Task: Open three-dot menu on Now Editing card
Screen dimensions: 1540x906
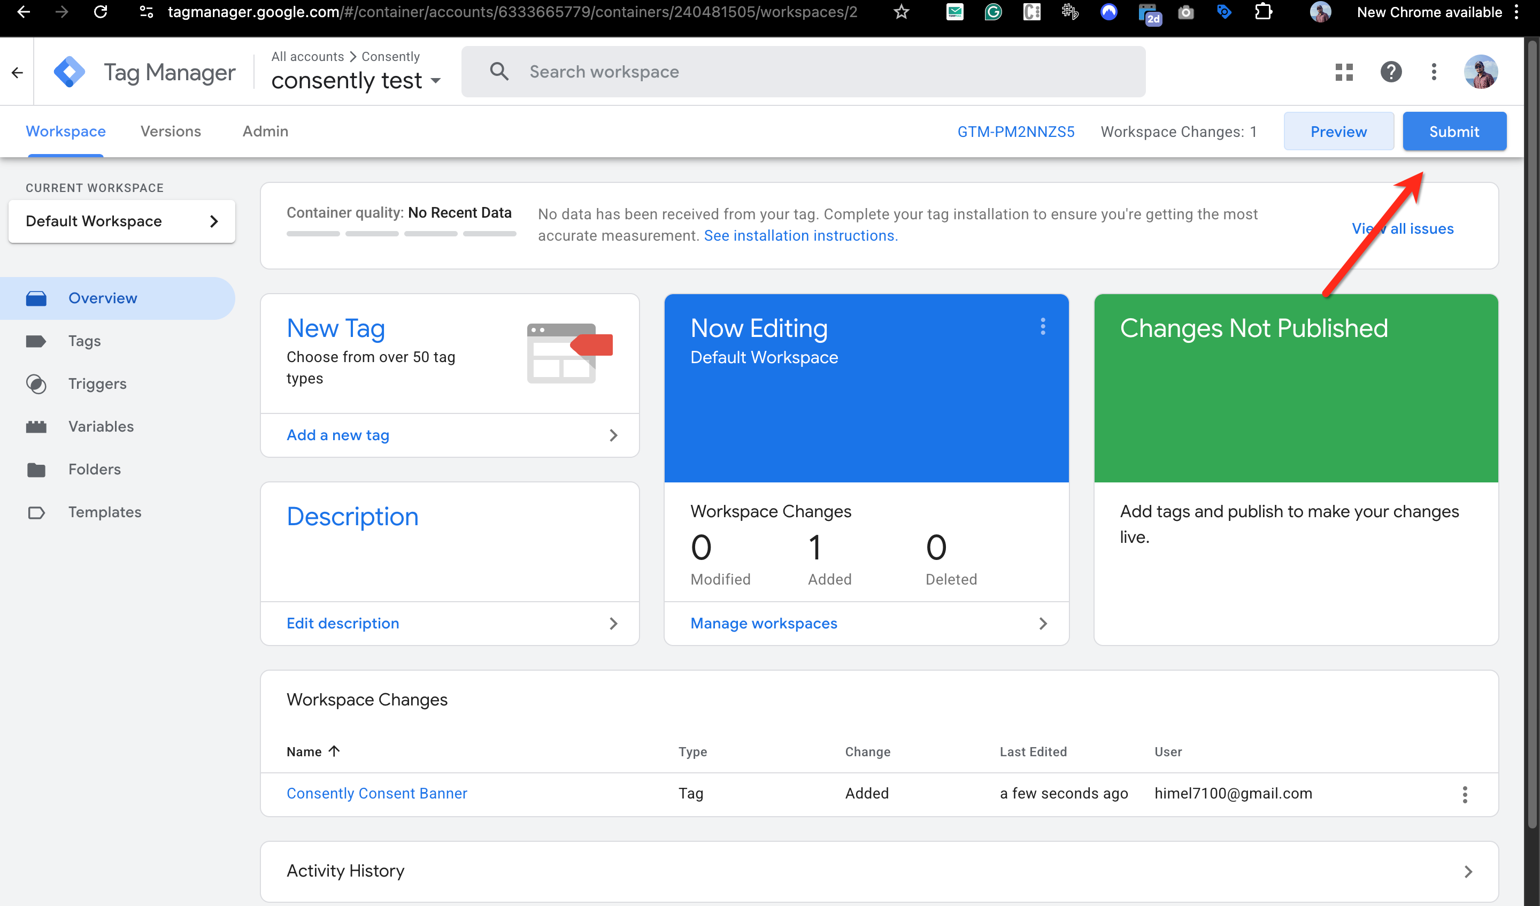Action: (1043, 327)
